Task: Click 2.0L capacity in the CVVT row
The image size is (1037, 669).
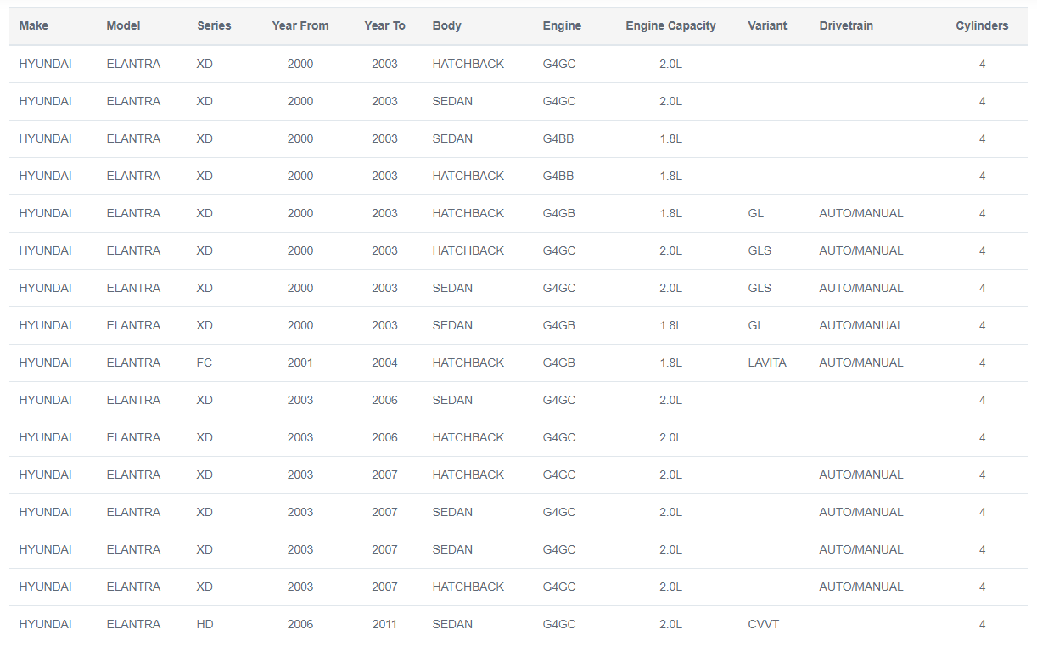Action: (x=670, y=624)
